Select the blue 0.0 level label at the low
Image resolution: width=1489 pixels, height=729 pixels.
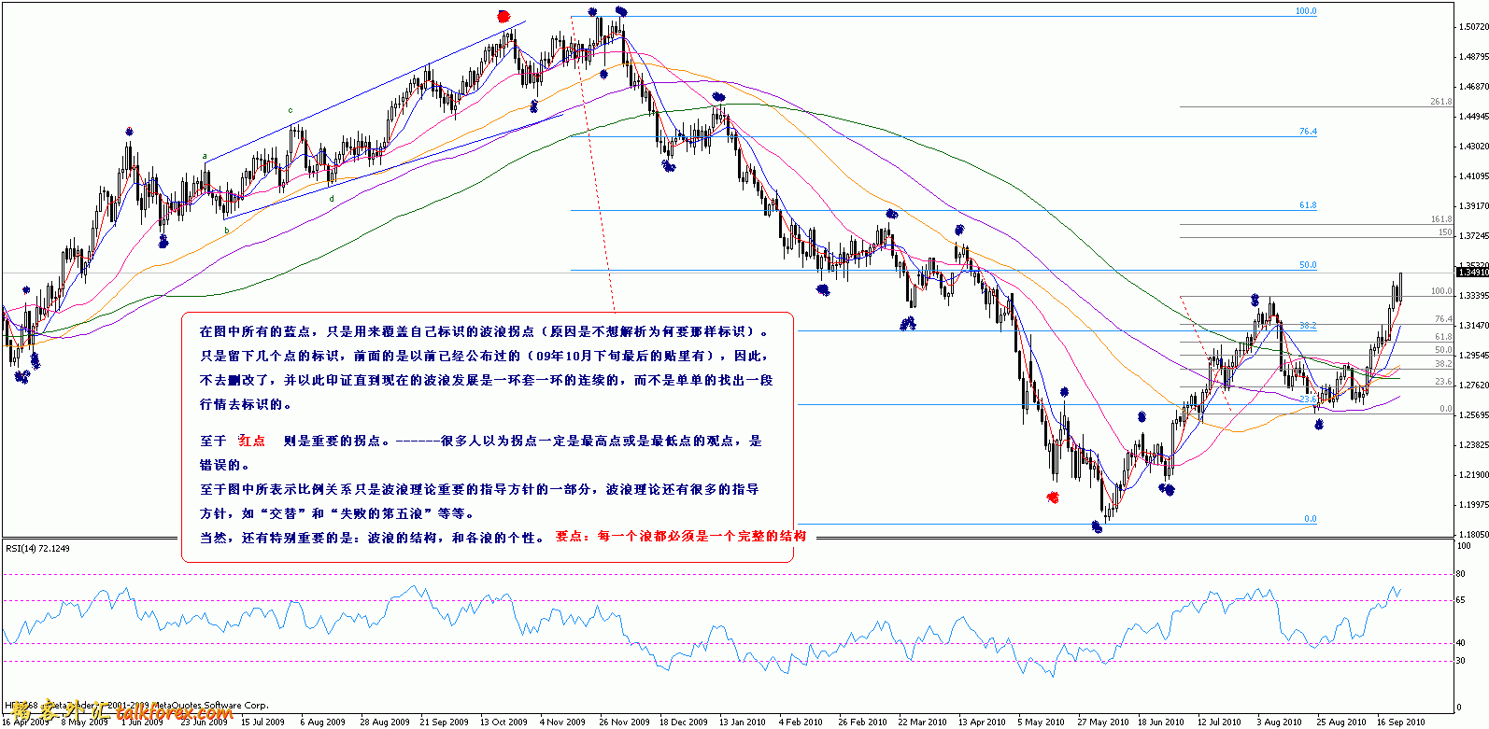tap(1311, 519)
